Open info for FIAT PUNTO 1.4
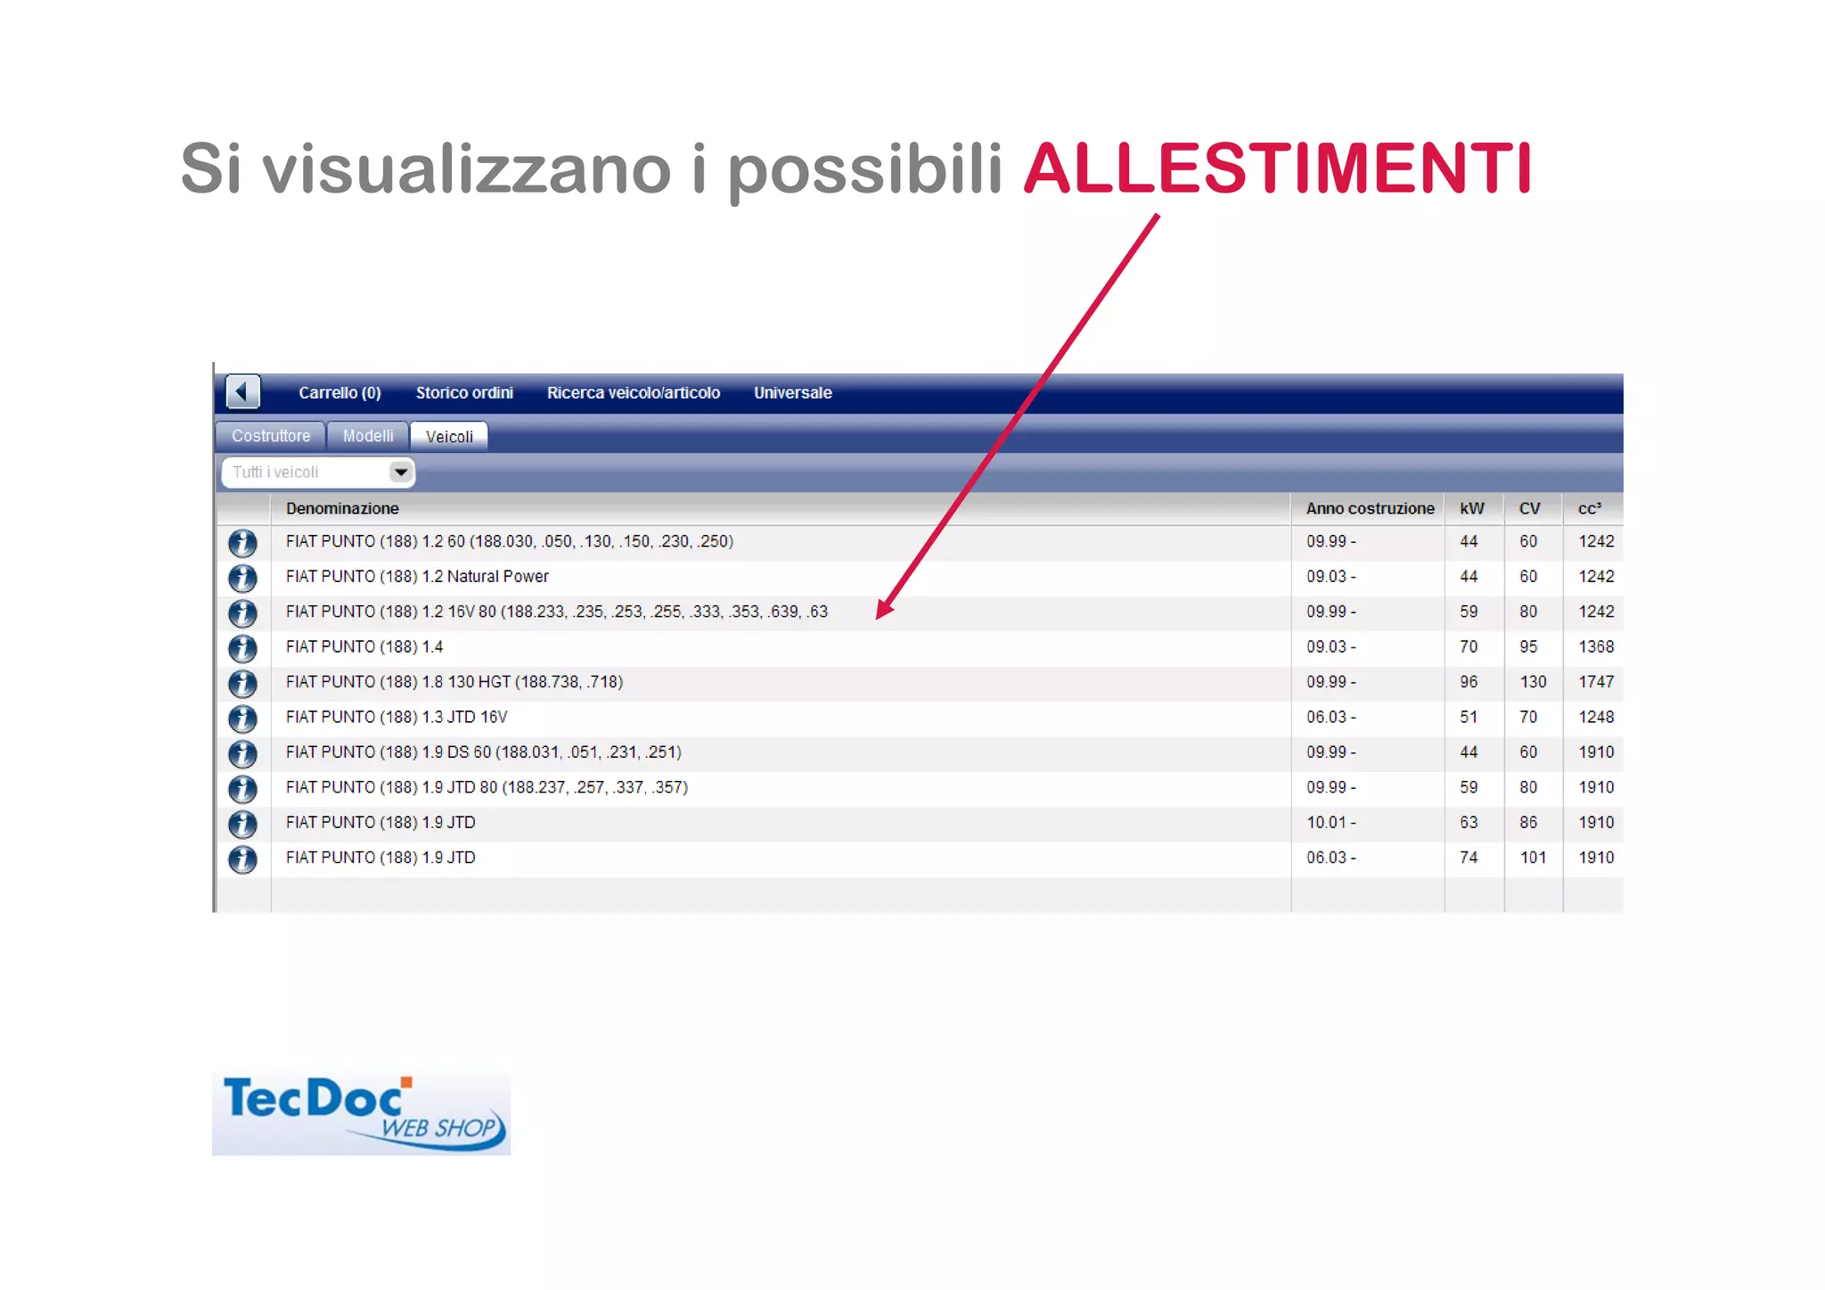Viewport: 1825px width, 1290px height. tap(242, 648)
